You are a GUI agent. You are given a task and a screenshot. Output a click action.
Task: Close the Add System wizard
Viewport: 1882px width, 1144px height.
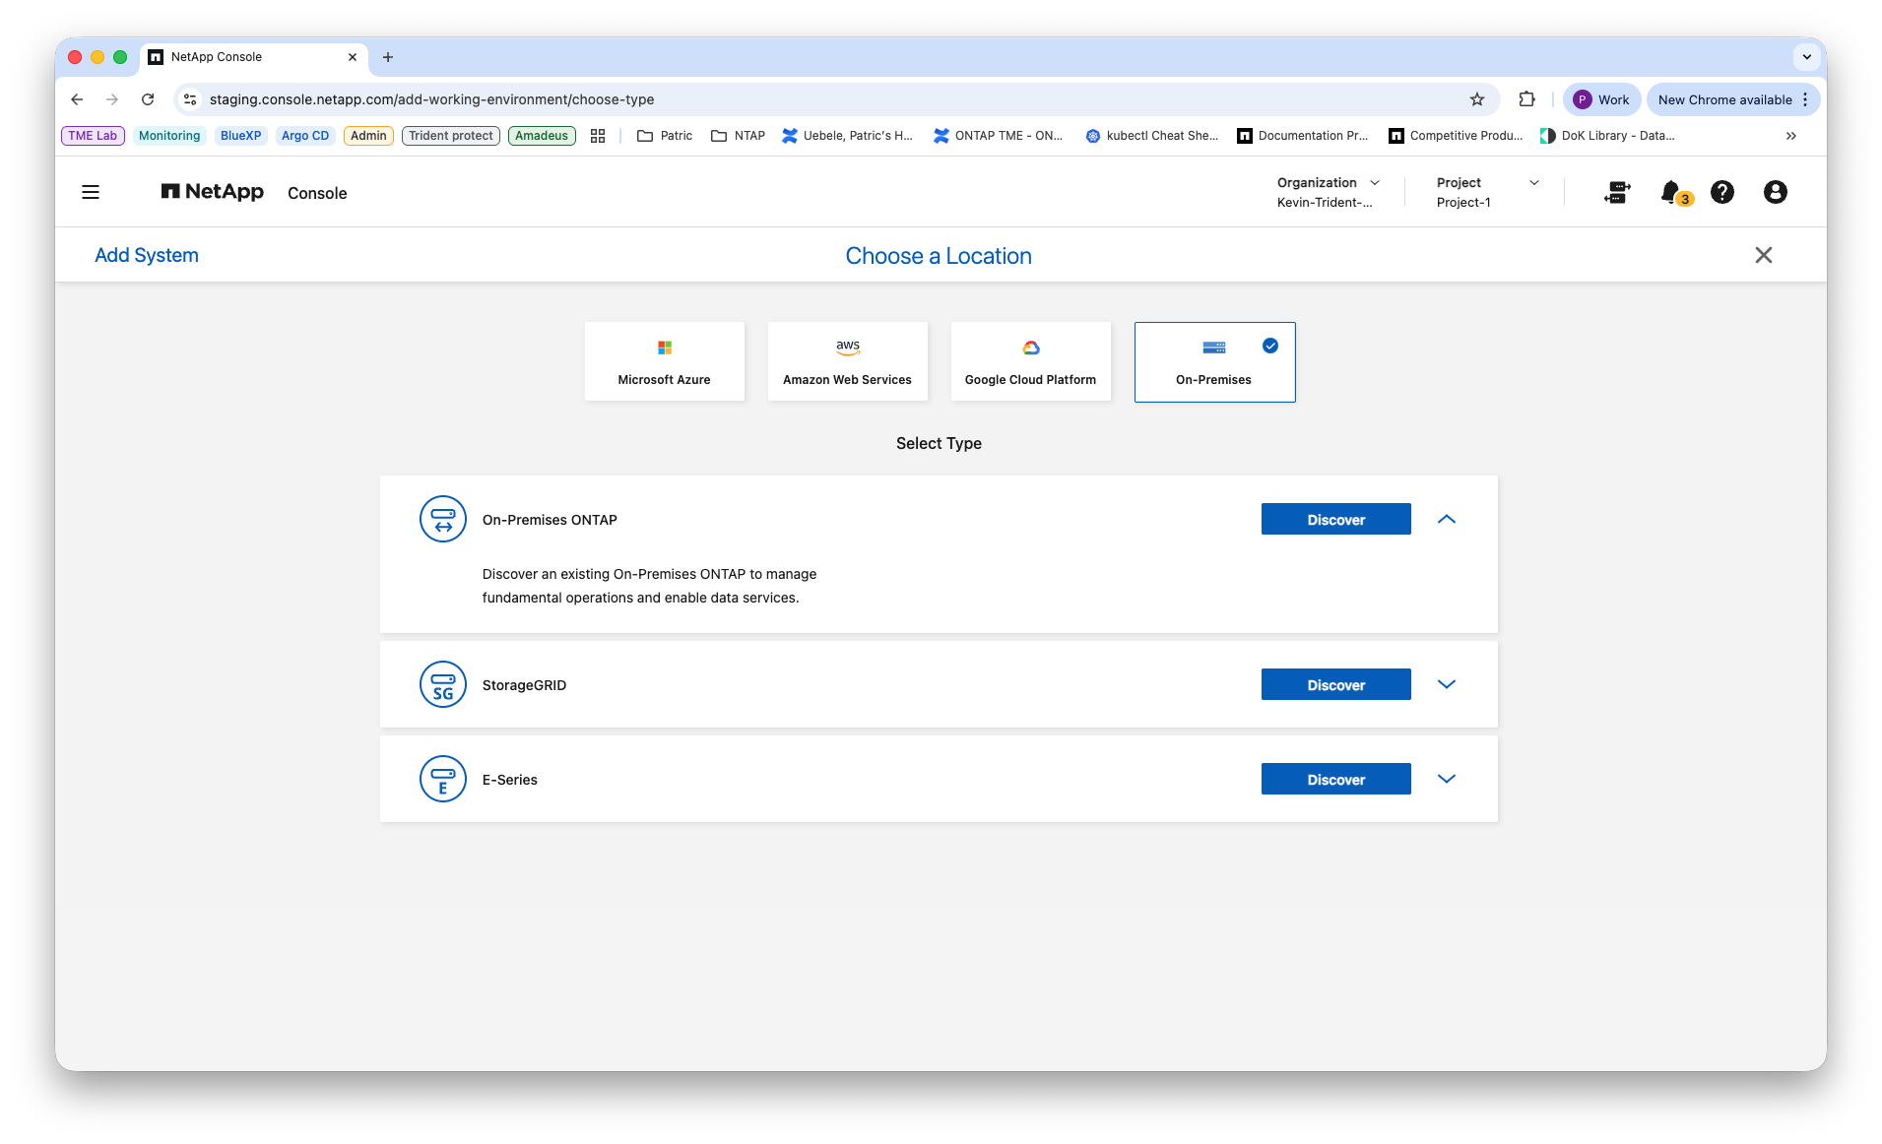[1763, 255]
